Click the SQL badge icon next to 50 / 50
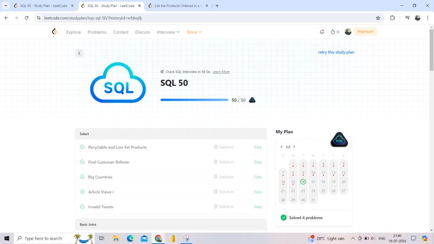 click(252, 100)
